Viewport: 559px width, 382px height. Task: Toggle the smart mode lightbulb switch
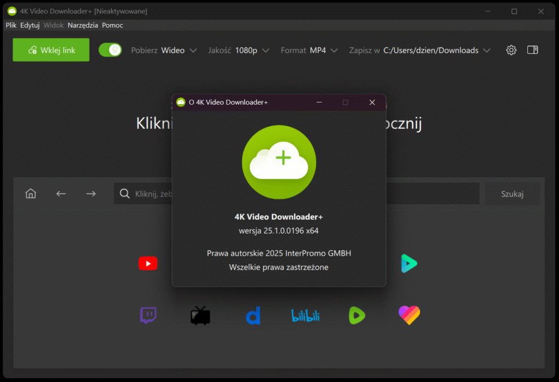click(x=110, y=50)
